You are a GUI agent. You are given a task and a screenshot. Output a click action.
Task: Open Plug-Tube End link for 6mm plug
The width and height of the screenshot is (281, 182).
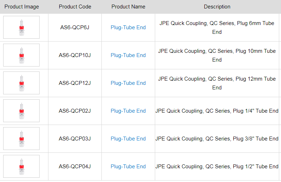coord(128,27)
